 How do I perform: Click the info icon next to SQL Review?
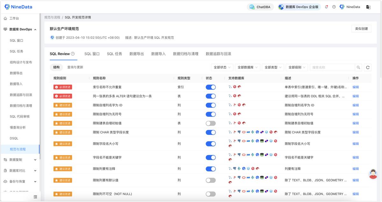click(x=73, y=54)
